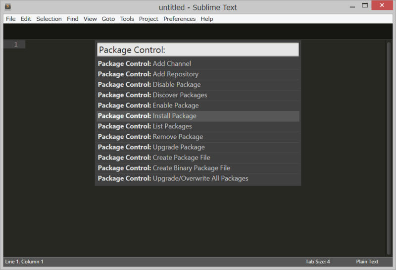Choose Package Control: Disable Package
The width and height of the screenshot is (396, 270).
pyautogui.click(x=198, y=84)
